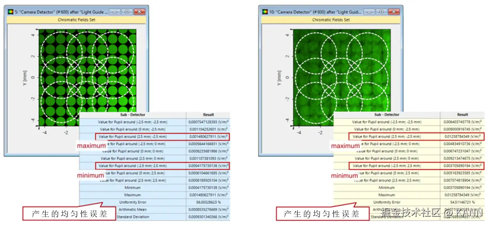
Task: Click Result header in left table
Action: coord(209,115)
